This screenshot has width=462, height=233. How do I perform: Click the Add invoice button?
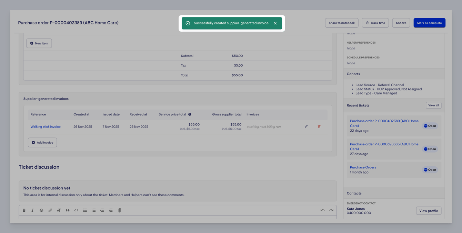(42, 142)
